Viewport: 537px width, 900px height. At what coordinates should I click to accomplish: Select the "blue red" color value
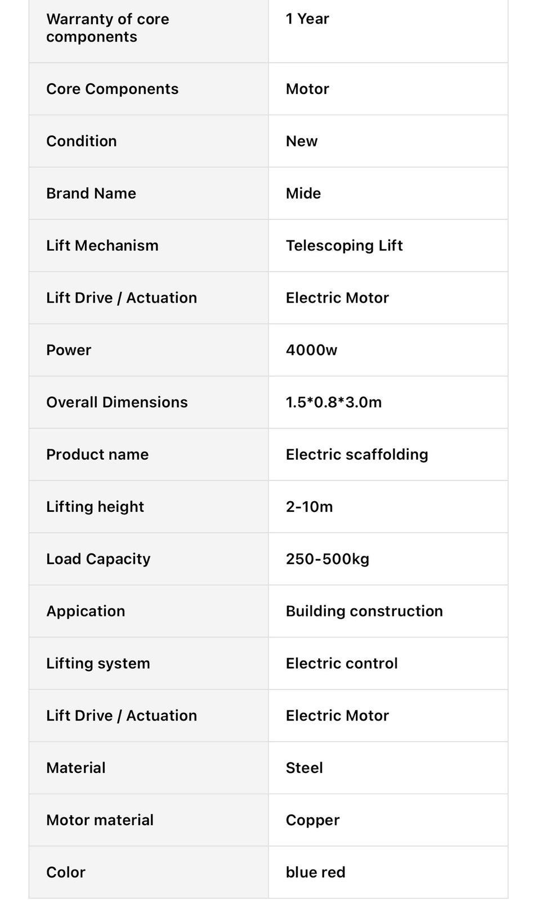click(316, 872)
